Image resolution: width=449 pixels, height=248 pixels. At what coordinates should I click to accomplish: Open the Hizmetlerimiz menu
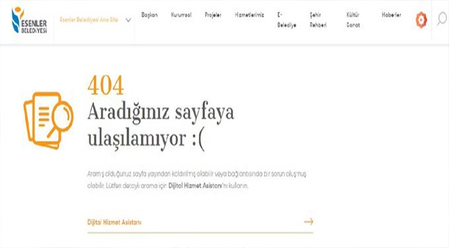(249, 15)
